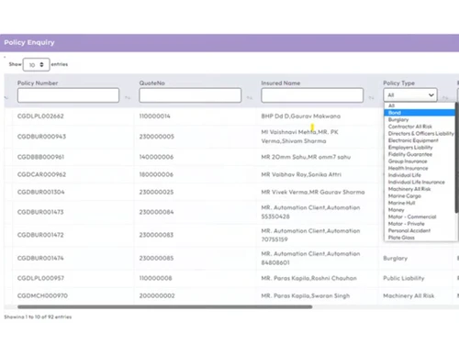Click the Insured Name filter field
Viewport: 459px width, 344px height.
[312, 95]
